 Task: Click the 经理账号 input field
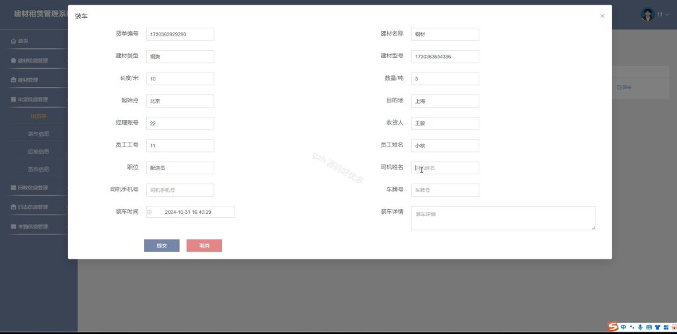(x=180, y=123)
